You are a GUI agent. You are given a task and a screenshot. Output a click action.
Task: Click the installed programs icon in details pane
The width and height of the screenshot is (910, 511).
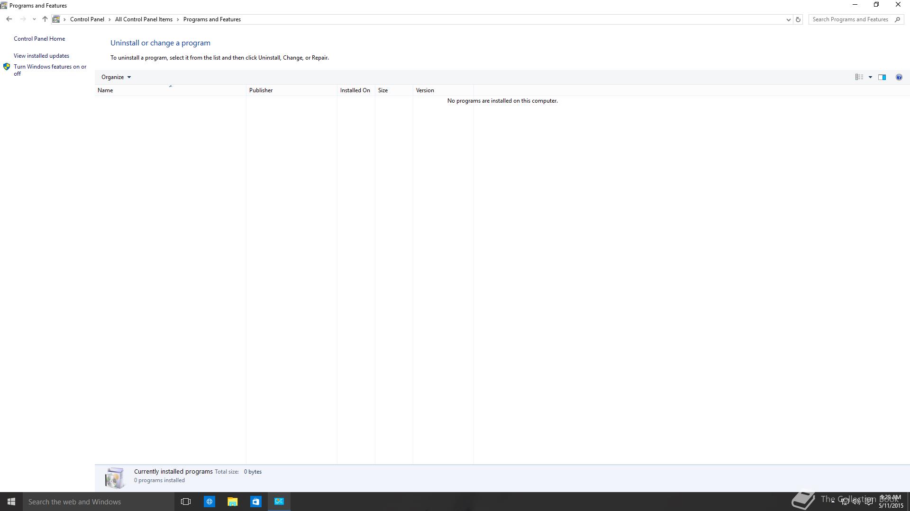pos(115,477)
